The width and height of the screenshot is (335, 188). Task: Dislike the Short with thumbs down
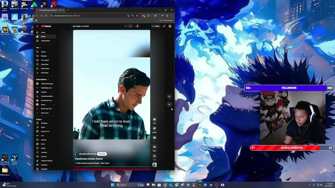[154, 128]
